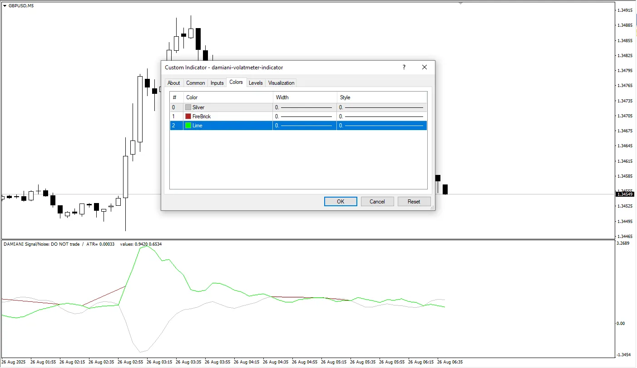Close the Custom Indicator dialog
Image resolution: width=637 pixels, height=368 pixels.
[x=424, y=67]
